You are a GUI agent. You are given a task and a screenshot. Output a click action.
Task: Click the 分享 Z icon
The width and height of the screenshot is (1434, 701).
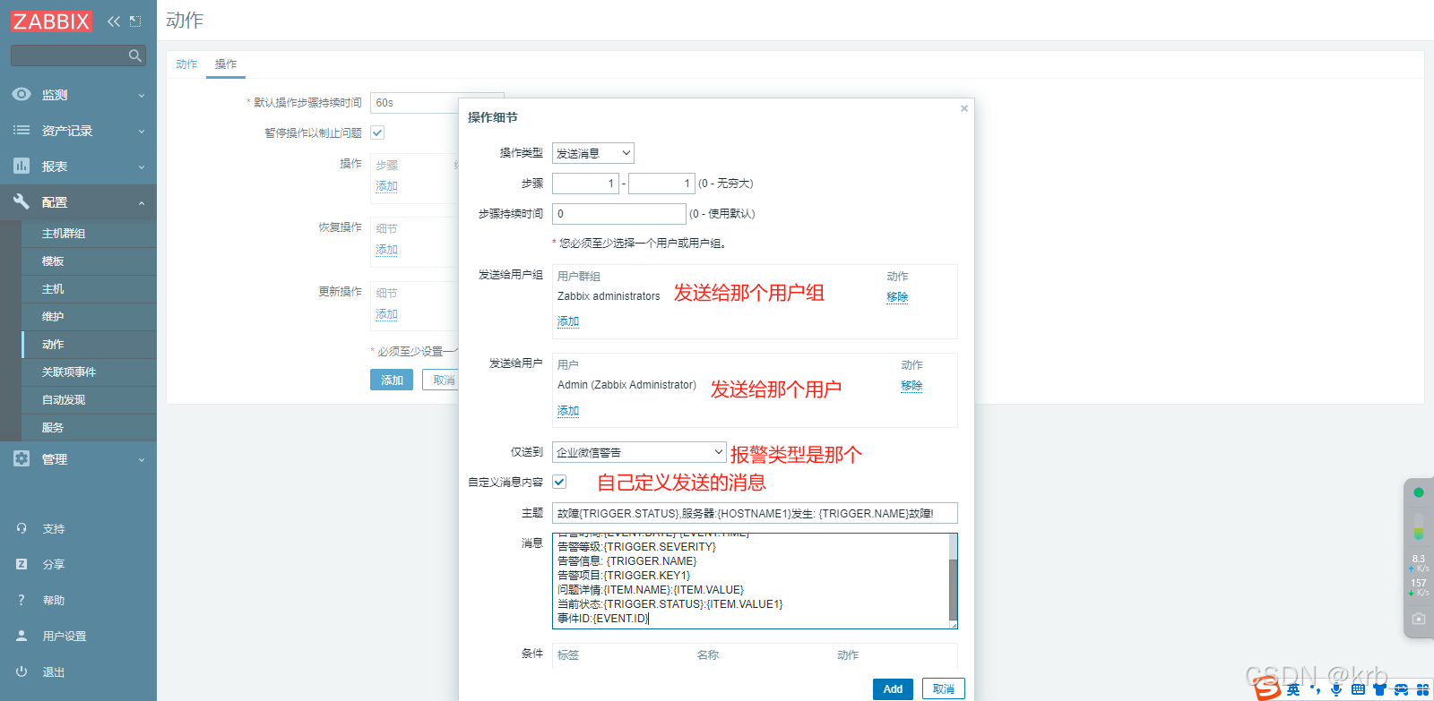22,564
